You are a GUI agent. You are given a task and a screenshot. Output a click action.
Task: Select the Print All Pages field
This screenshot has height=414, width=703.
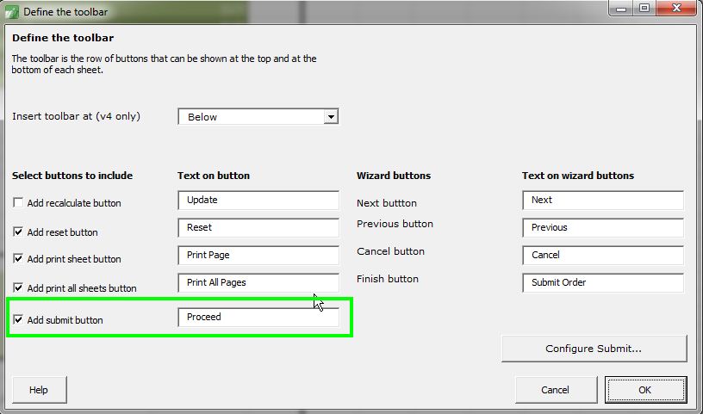(x=258, y=282)
